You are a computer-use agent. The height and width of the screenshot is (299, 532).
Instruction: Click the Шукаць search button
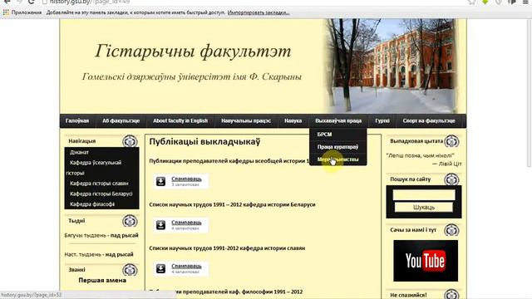click(x=424, y=207)
